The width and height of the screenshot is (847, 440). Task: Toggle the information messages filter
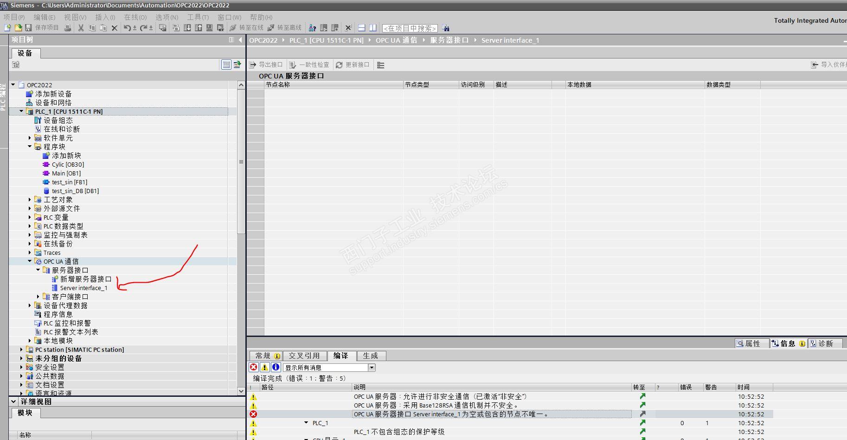coord(276,367)
